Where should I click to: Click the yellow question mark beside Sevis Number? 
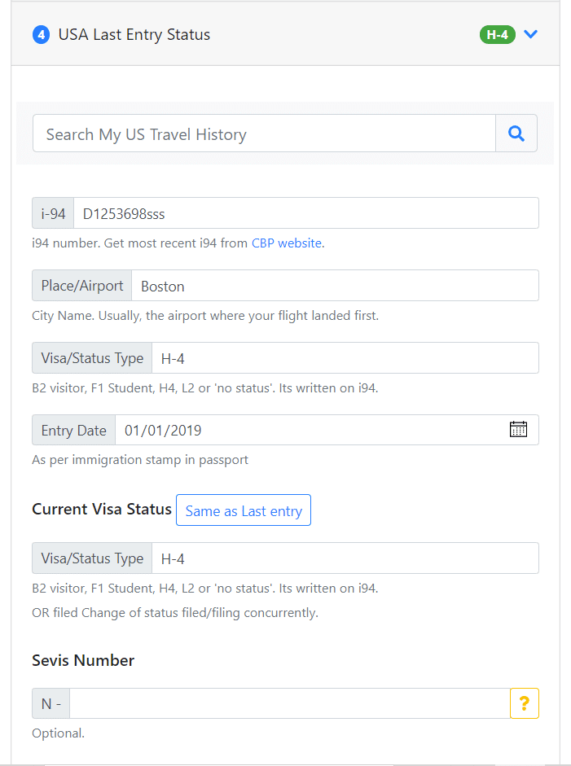[525, 703]
